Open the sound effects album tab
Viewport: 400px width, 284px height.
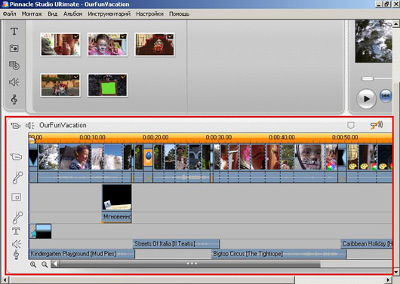click(x=14, y=82)
